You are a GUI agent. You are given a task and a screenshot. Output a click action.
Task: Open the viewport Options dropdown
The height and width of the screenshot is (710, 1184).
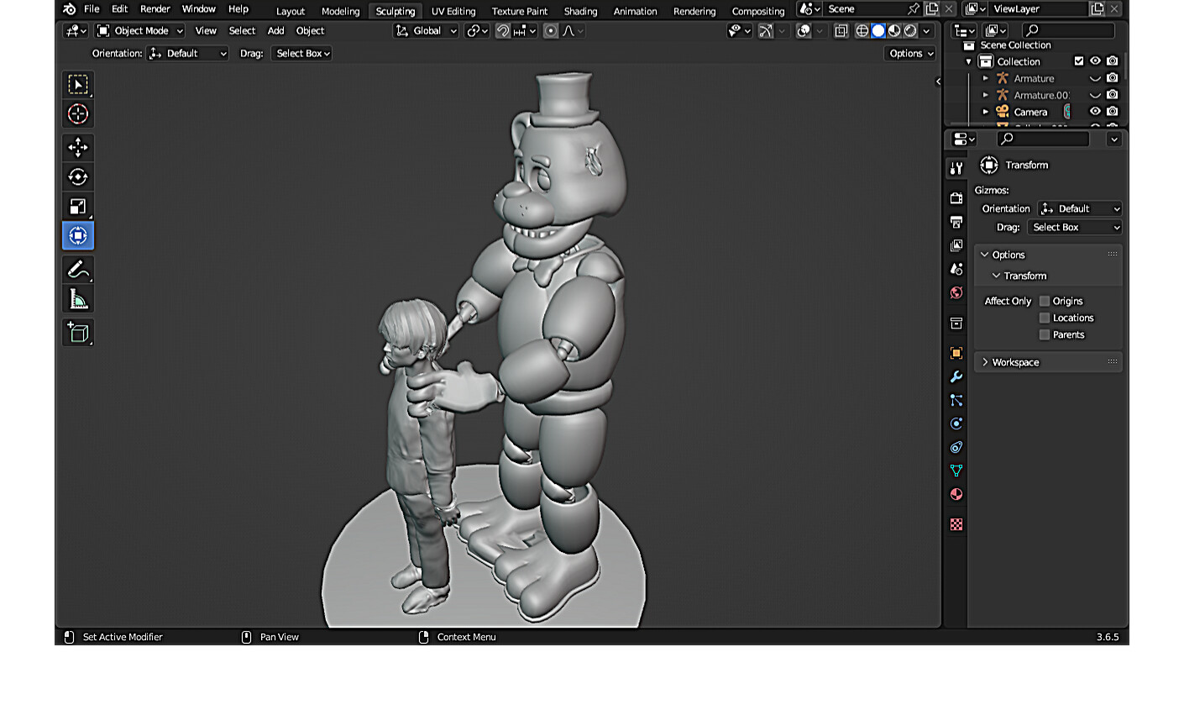[911, 54]
